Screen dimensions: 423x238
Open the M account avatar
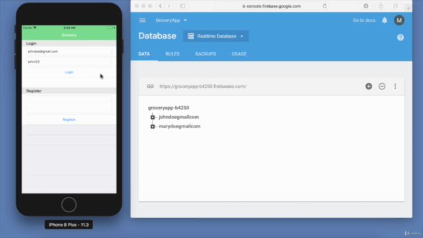click(x=399, y=20)
